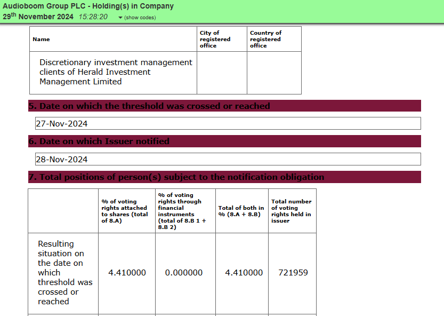444x316 pixels.
Task: Expand the show codes dropdown arrow
Action: (120, 18)
